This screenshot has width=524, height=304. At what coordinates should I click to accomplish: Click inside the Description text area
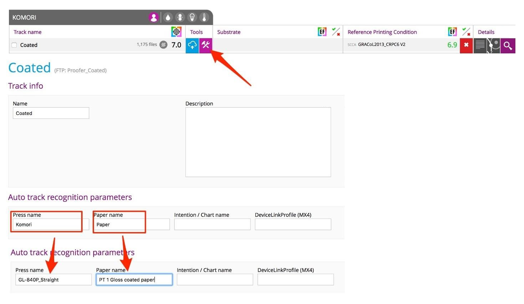coord(258,142)
